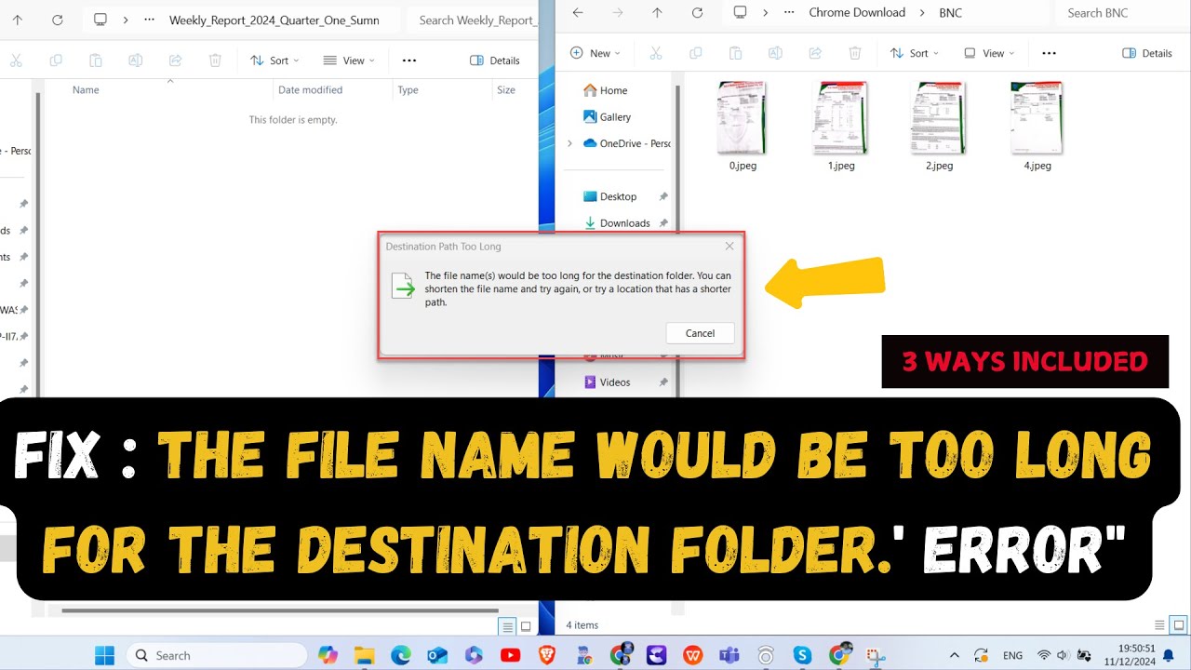Image resolution: width=1191 pixels, height=670 pixels.
Task: Toggle Details pane in Weekly_Report window
Action: [x=495, y=60]
